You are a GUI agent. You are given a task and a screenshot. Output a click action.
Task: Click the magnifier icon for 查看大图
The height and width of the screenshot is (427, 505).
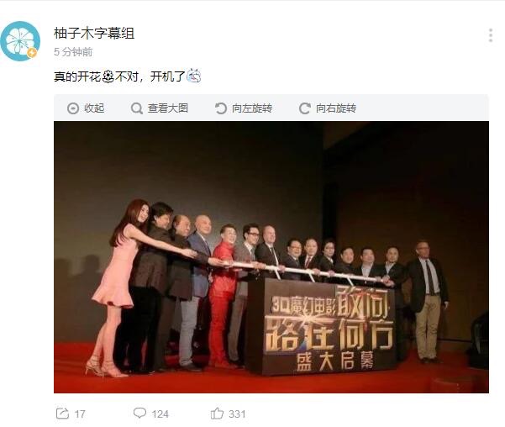[x=137, y=108]
